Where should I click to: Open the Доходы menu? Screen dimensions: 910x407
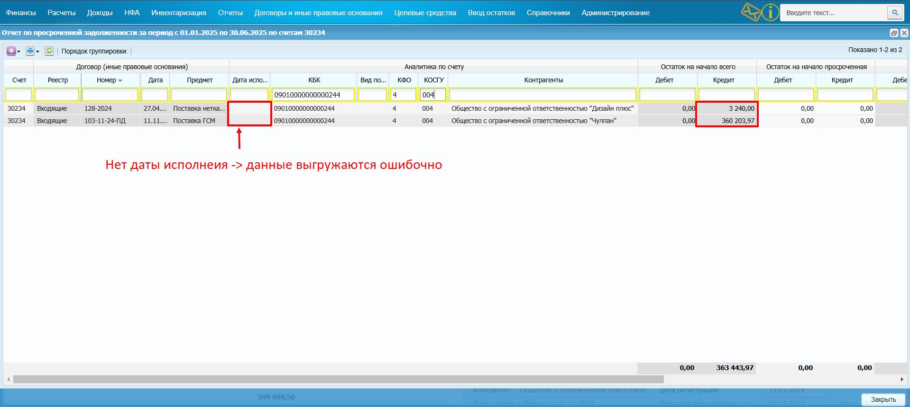(x=100, y=13)
